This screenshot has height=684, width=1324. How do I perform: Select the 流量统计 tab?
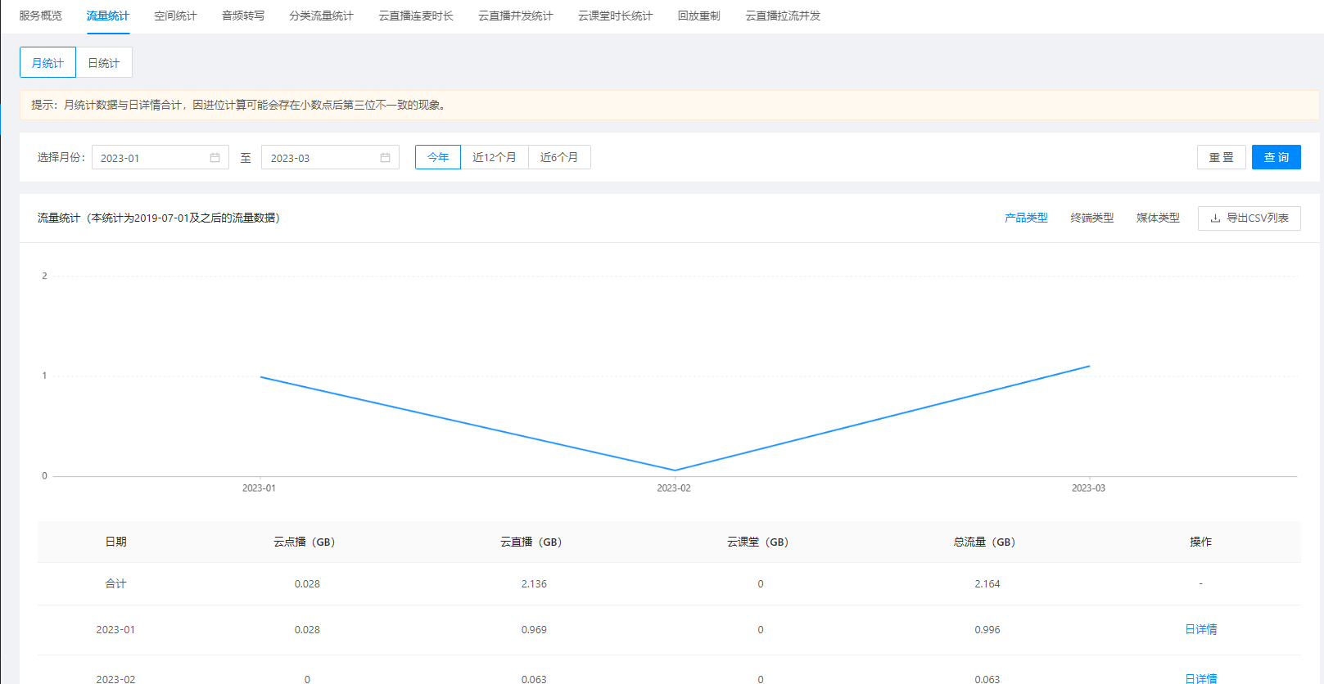pyautogui.click(x=108, y=16)
